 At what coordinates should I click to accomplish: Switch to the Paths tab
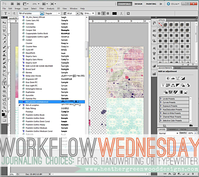pos(183,129)
